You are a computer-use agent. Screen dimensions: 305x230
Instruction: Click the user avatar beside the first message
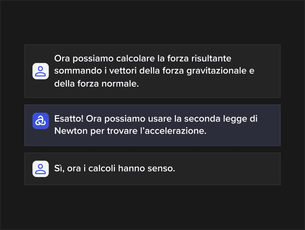tap(41, 71)
